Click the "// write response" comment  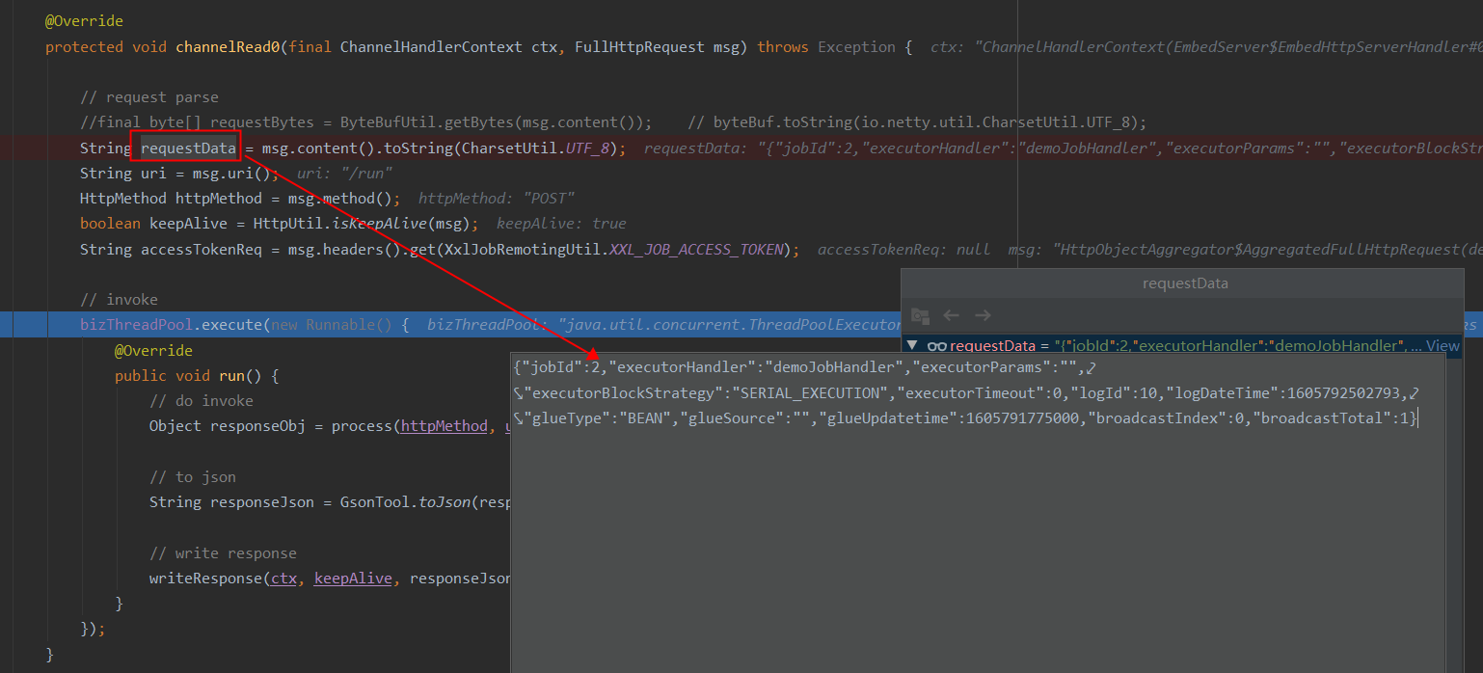[x=223, y=553]
